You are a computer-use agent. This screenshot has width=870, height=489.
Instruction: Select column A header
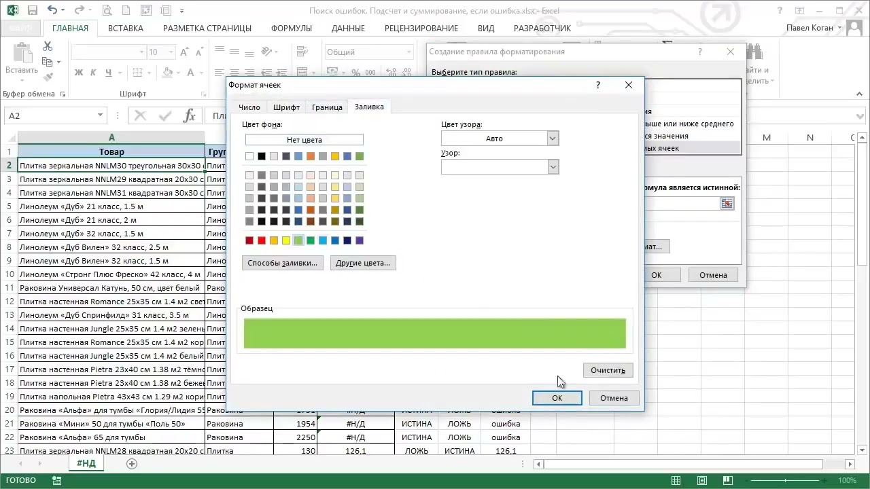click(x=111, y=138)
